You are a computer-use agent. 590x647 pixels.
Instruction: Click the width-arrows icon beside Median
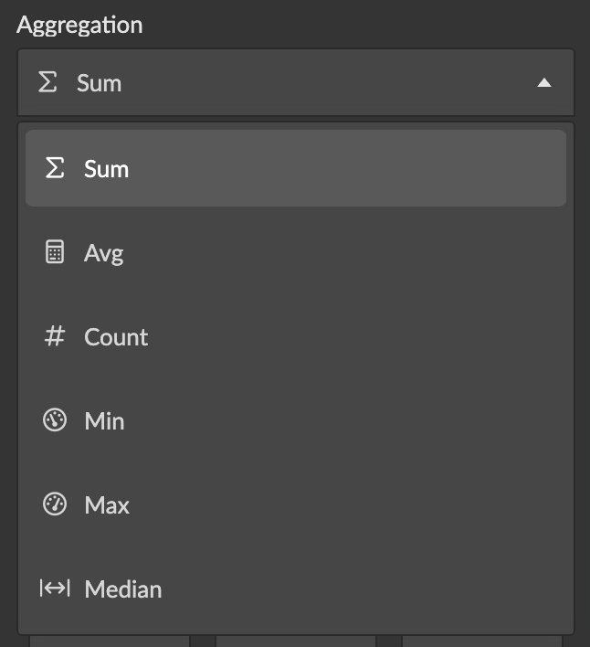click(55, 589)
